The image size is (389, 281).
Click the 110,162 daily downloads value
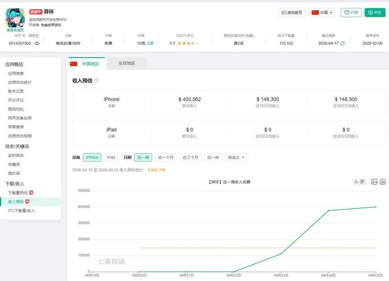pyautogui.click(x=286, y=43)
